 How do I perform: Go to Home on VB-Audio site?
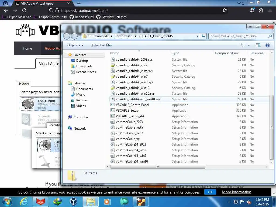click(27, 48)
